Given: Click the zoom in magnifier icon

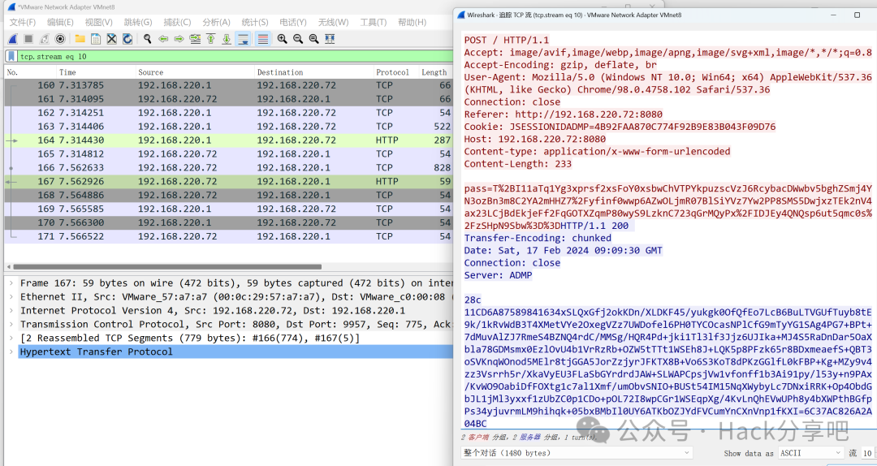Looking at the screenshot, I should pos(282,39).
